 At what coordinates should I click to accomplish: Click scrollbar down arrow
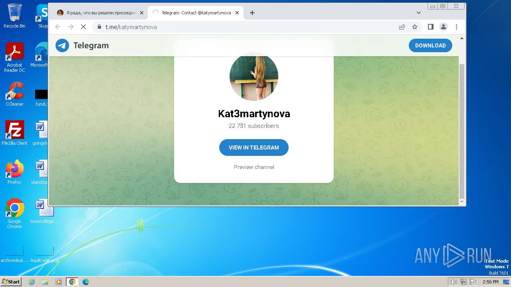pos(462,202)
